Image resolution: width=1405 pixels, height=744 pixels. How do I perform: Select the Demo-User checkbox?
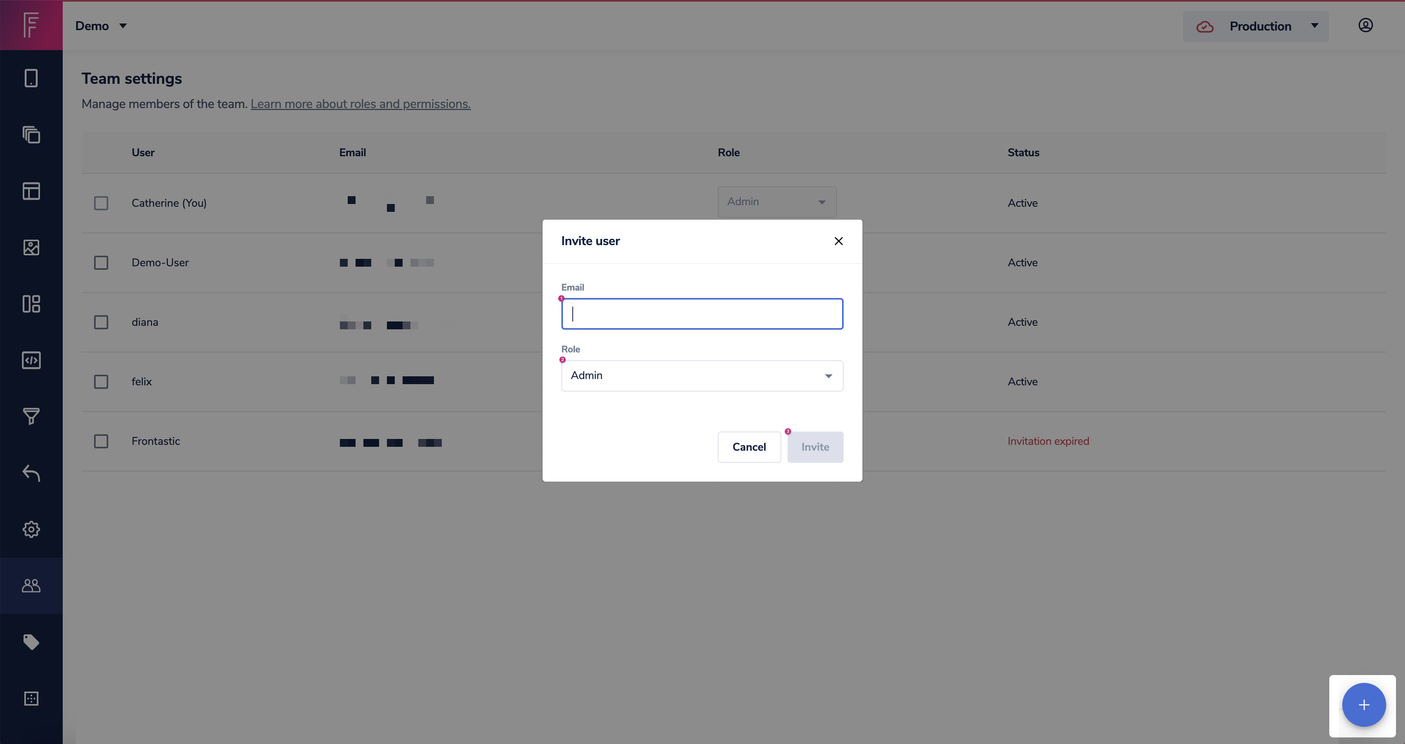101,262
